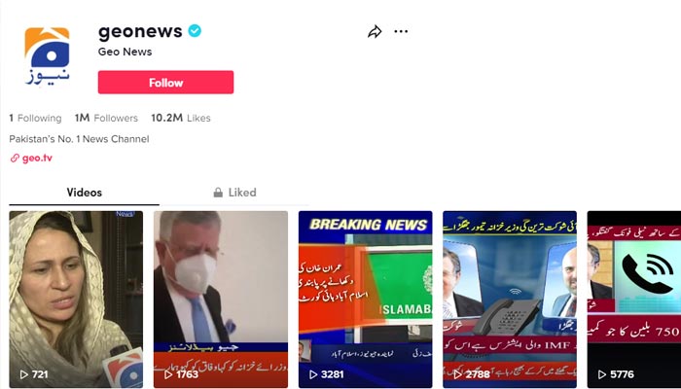
Task: Click the play icon showing 5776 views
Action: [x=602, y=374]
